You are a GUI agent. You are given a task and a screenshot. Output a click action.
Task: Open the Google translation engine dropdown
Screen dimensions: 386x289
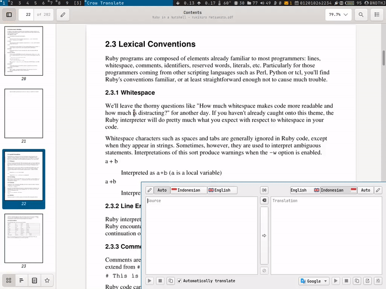coord(314,281)
